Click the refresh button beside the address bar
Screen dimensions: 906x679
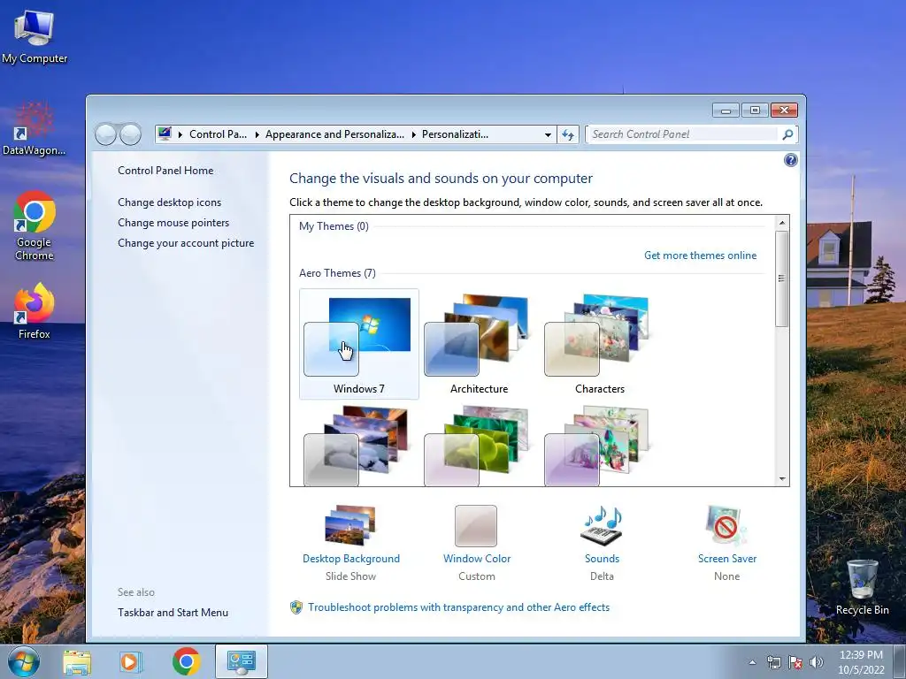point(568,134)
